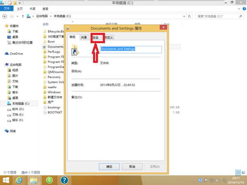Image resolution: width=247 pixels, height=185 pixels.
Task: Open the quick access toolbar dropdown
Action: 20,3
